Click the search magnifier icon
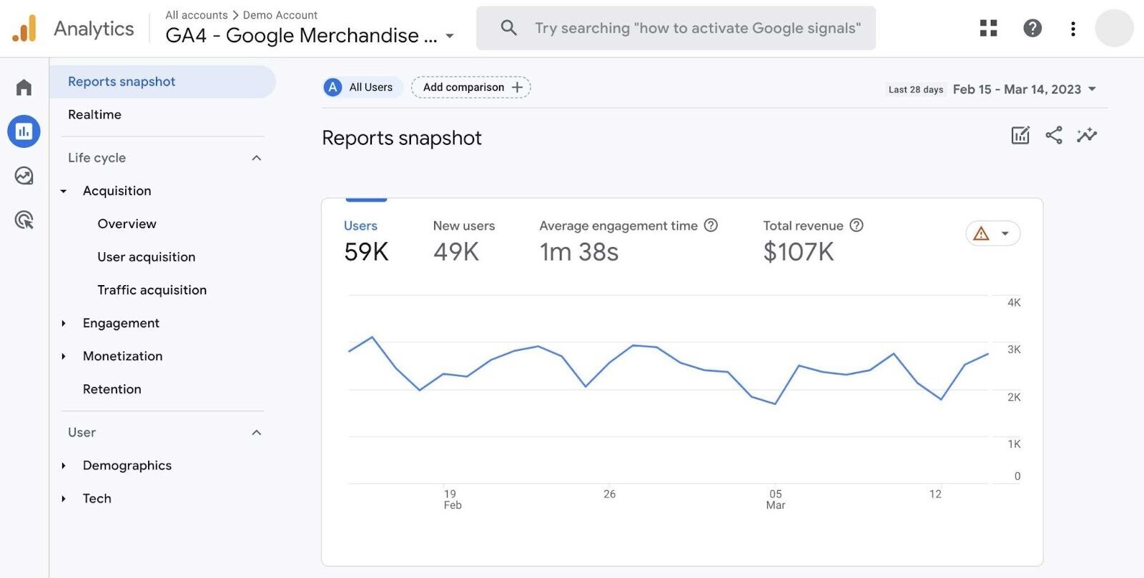The image size is (1144, 578). (508, 28)
